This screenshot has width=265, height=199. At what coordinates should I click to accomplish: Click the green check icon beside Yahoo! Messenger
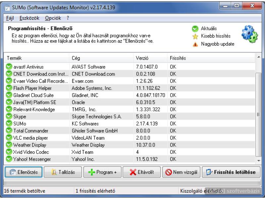tap(9, 159)
